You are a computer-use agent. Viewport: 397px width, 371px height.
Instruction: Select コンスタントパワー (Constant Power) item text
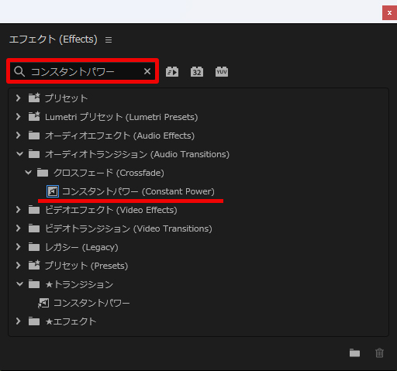[139, 191]
